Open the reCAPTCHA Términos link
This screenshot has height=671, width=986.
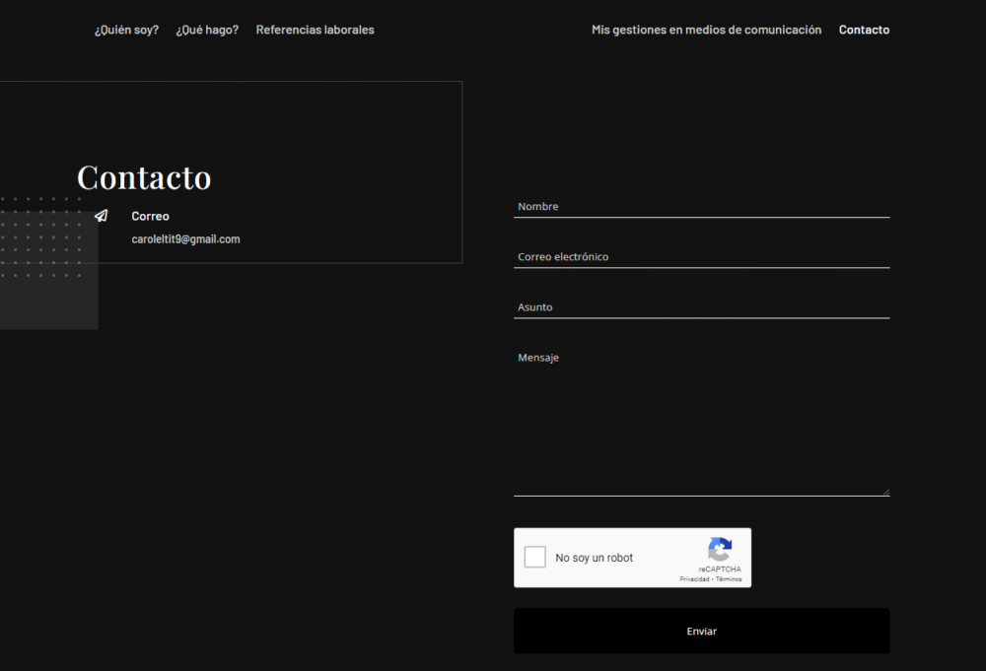click(x=729, y=579)
